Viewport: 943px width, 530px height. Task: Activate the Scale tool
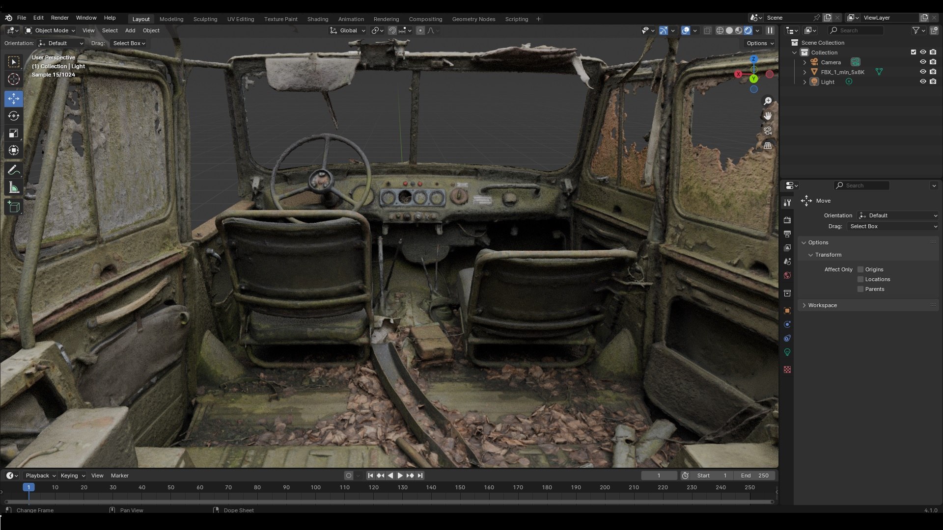tap(14, 133)
